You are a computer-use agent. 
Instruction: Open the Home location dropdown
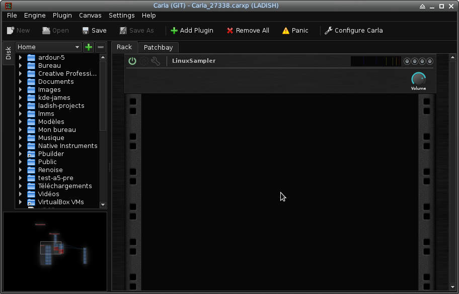pyautogui.click(x=48, y=47)
